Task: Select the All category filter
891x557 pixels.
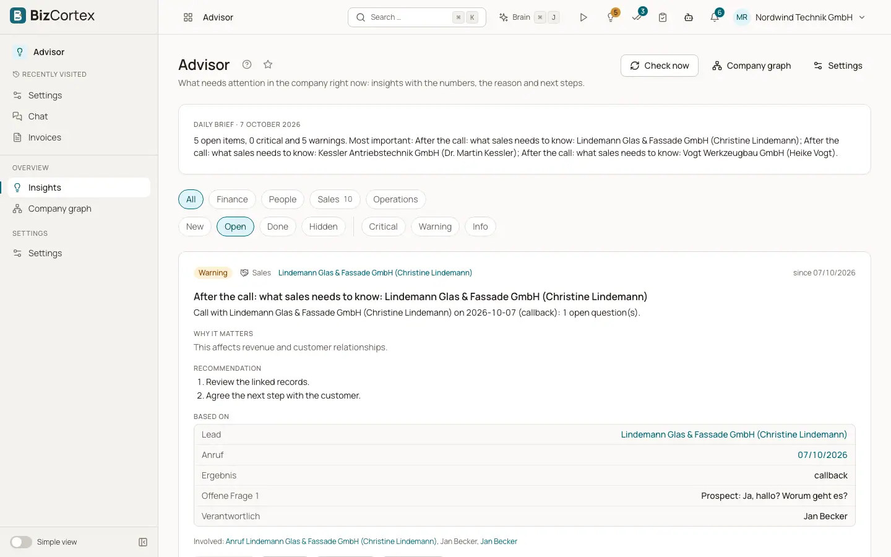Action: coord(191,199)
